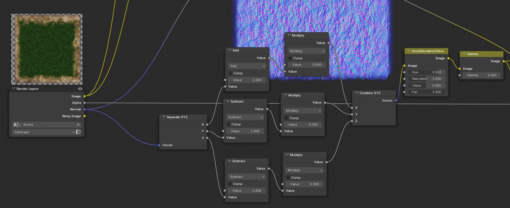Collapse the Separate XYZ node

[164, 117]
